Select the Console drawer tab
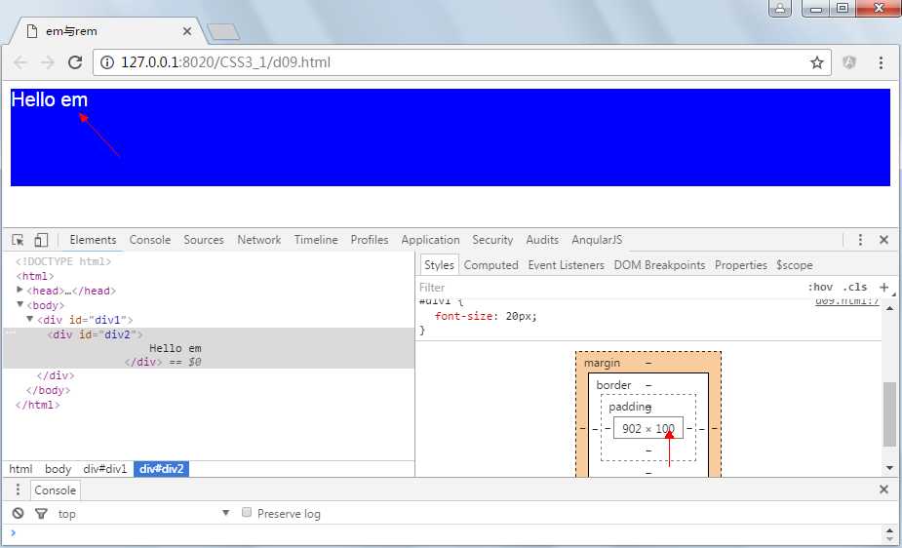Screen dimensions: 902x548 [x=56, y=490]
